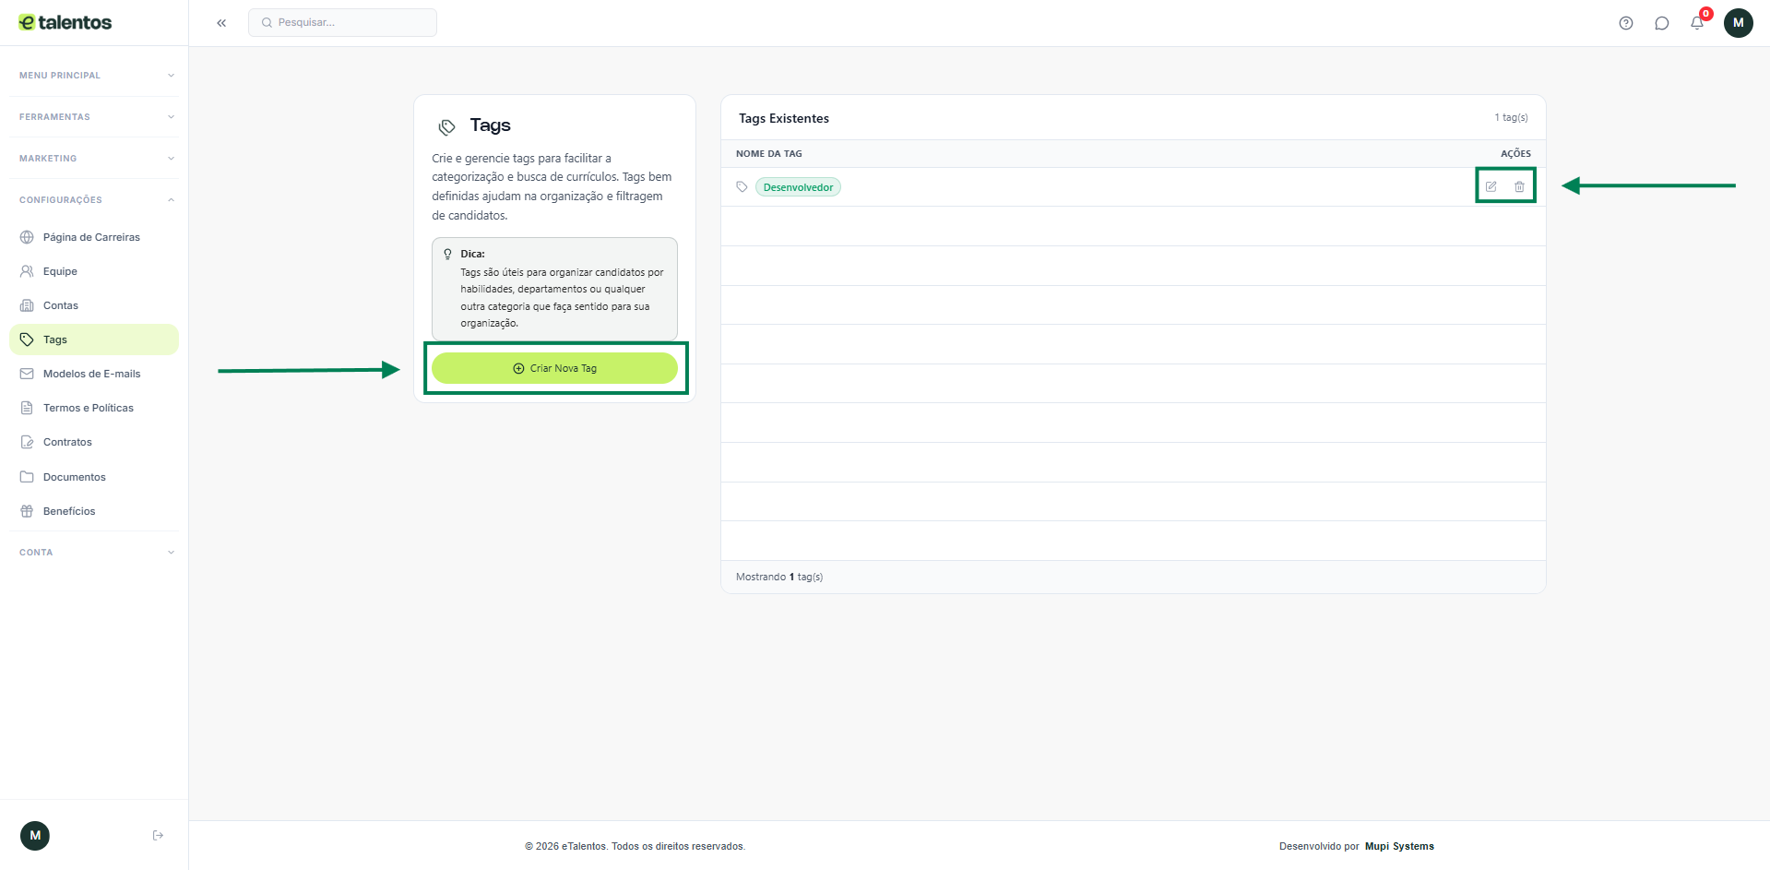Collapse the Configurações section
Viewport: 1770px width, 870px height.
point(94,200)
